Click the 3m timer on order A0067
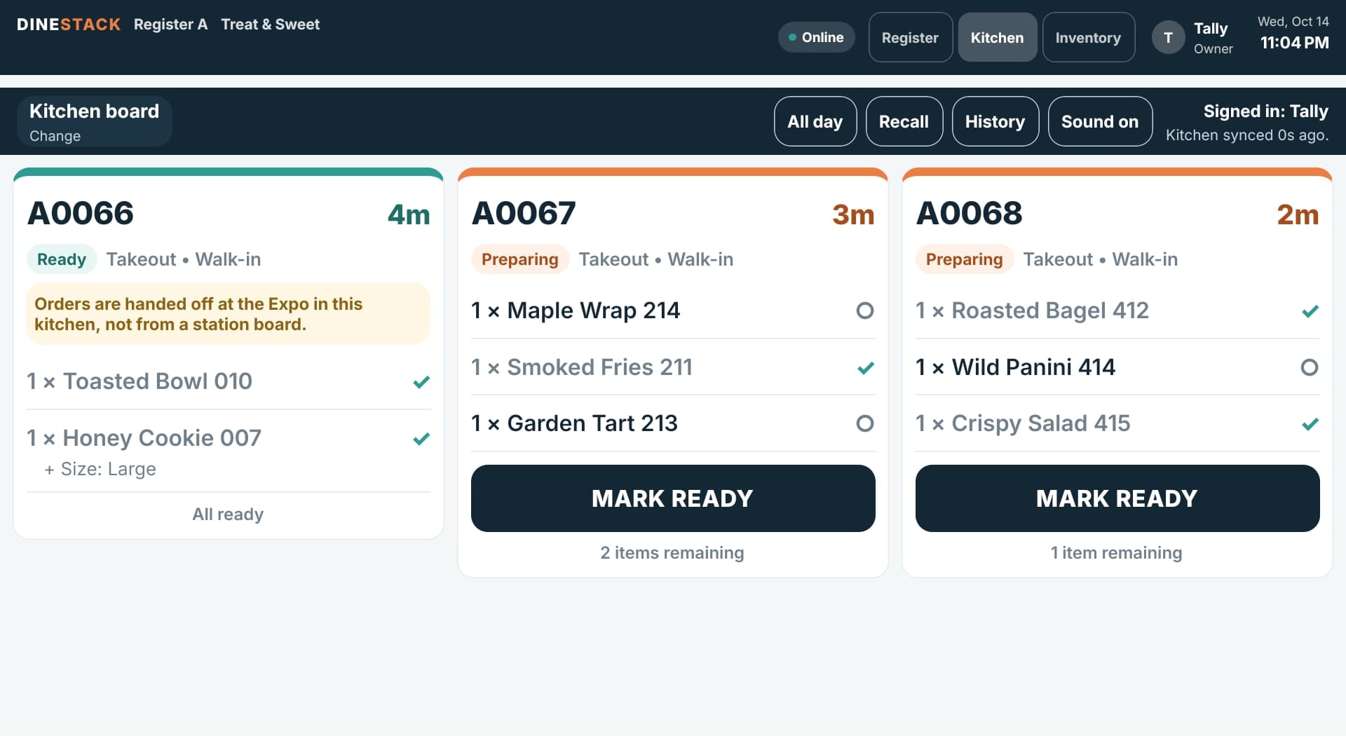Screen dimensions: 1346x736 click(853, 214)
